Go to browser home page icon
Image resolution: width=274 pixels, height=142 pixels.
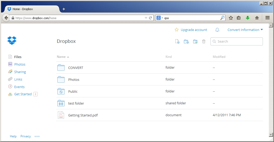(257, 18)
